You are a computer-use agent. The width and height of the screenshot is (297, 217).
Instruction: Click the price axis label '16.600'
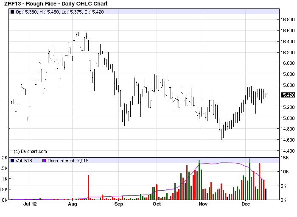(x=288, y=31)
